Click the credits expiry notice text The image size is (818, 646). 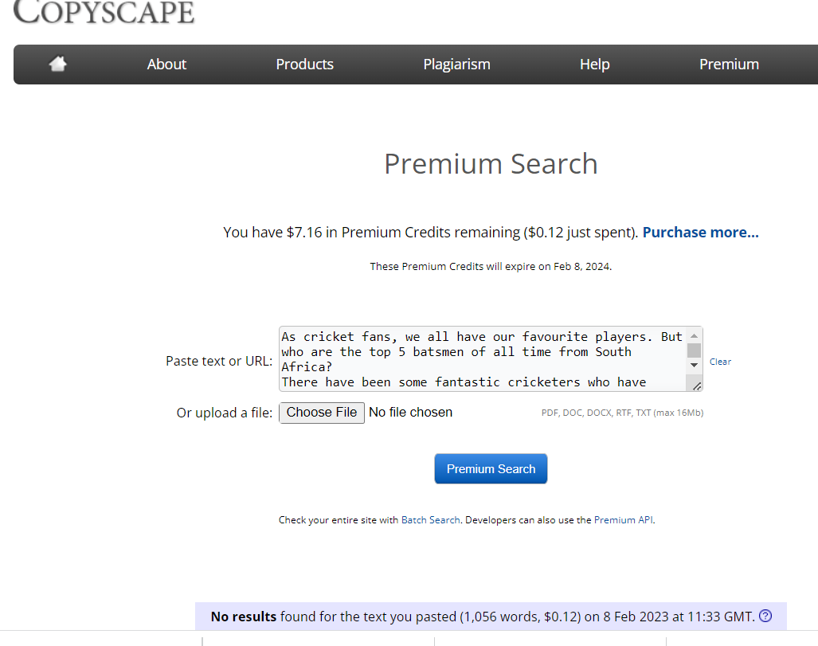point(491,266)
